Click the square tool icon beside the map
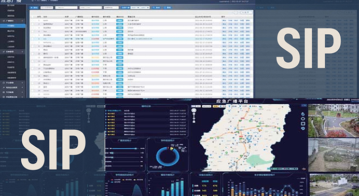The width and height of the screenshot is (359, 196). pos(303,124)
